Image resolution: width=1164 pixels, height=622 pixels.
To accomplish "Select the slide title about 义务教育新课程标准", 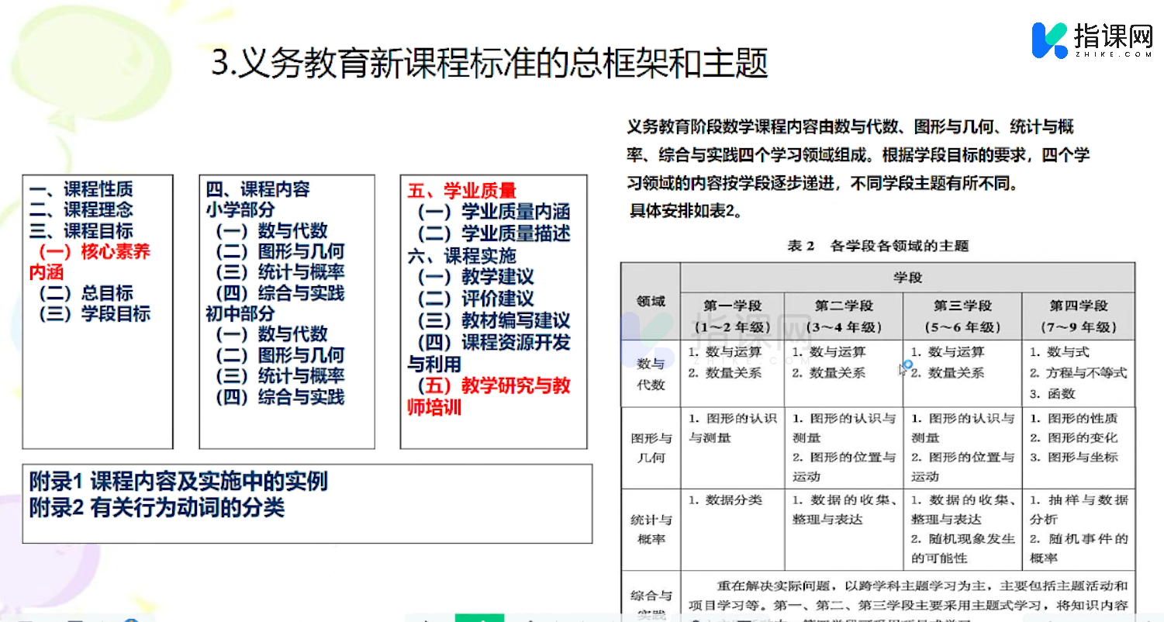I will 489,63.
